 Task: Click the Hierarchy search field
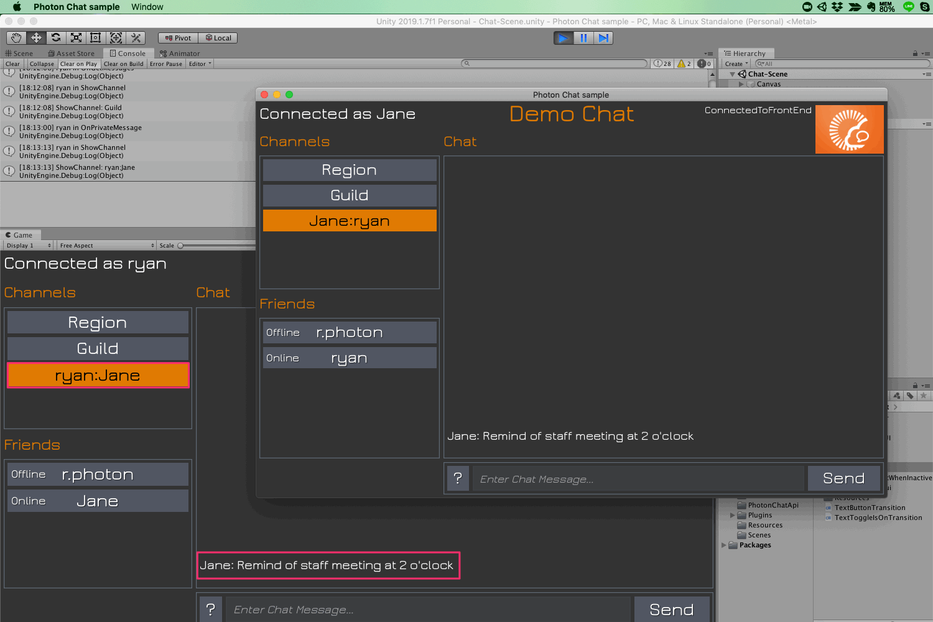click(842, 63)
